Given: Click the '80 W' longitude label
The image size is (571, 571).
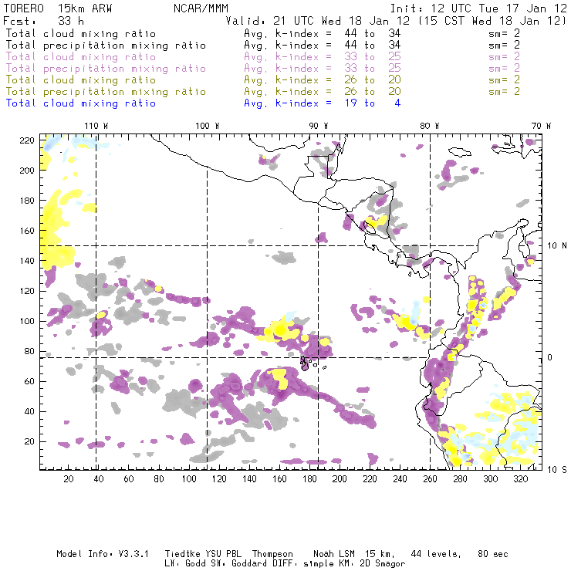Looking at the screenshot, I should pos(429,126).
